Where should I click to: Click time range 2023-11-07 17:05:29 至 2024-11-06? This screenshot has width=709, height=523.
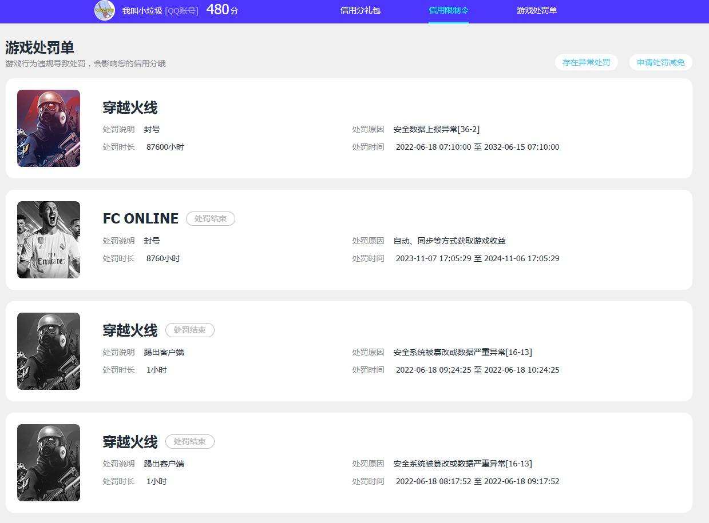coord(478,258)
